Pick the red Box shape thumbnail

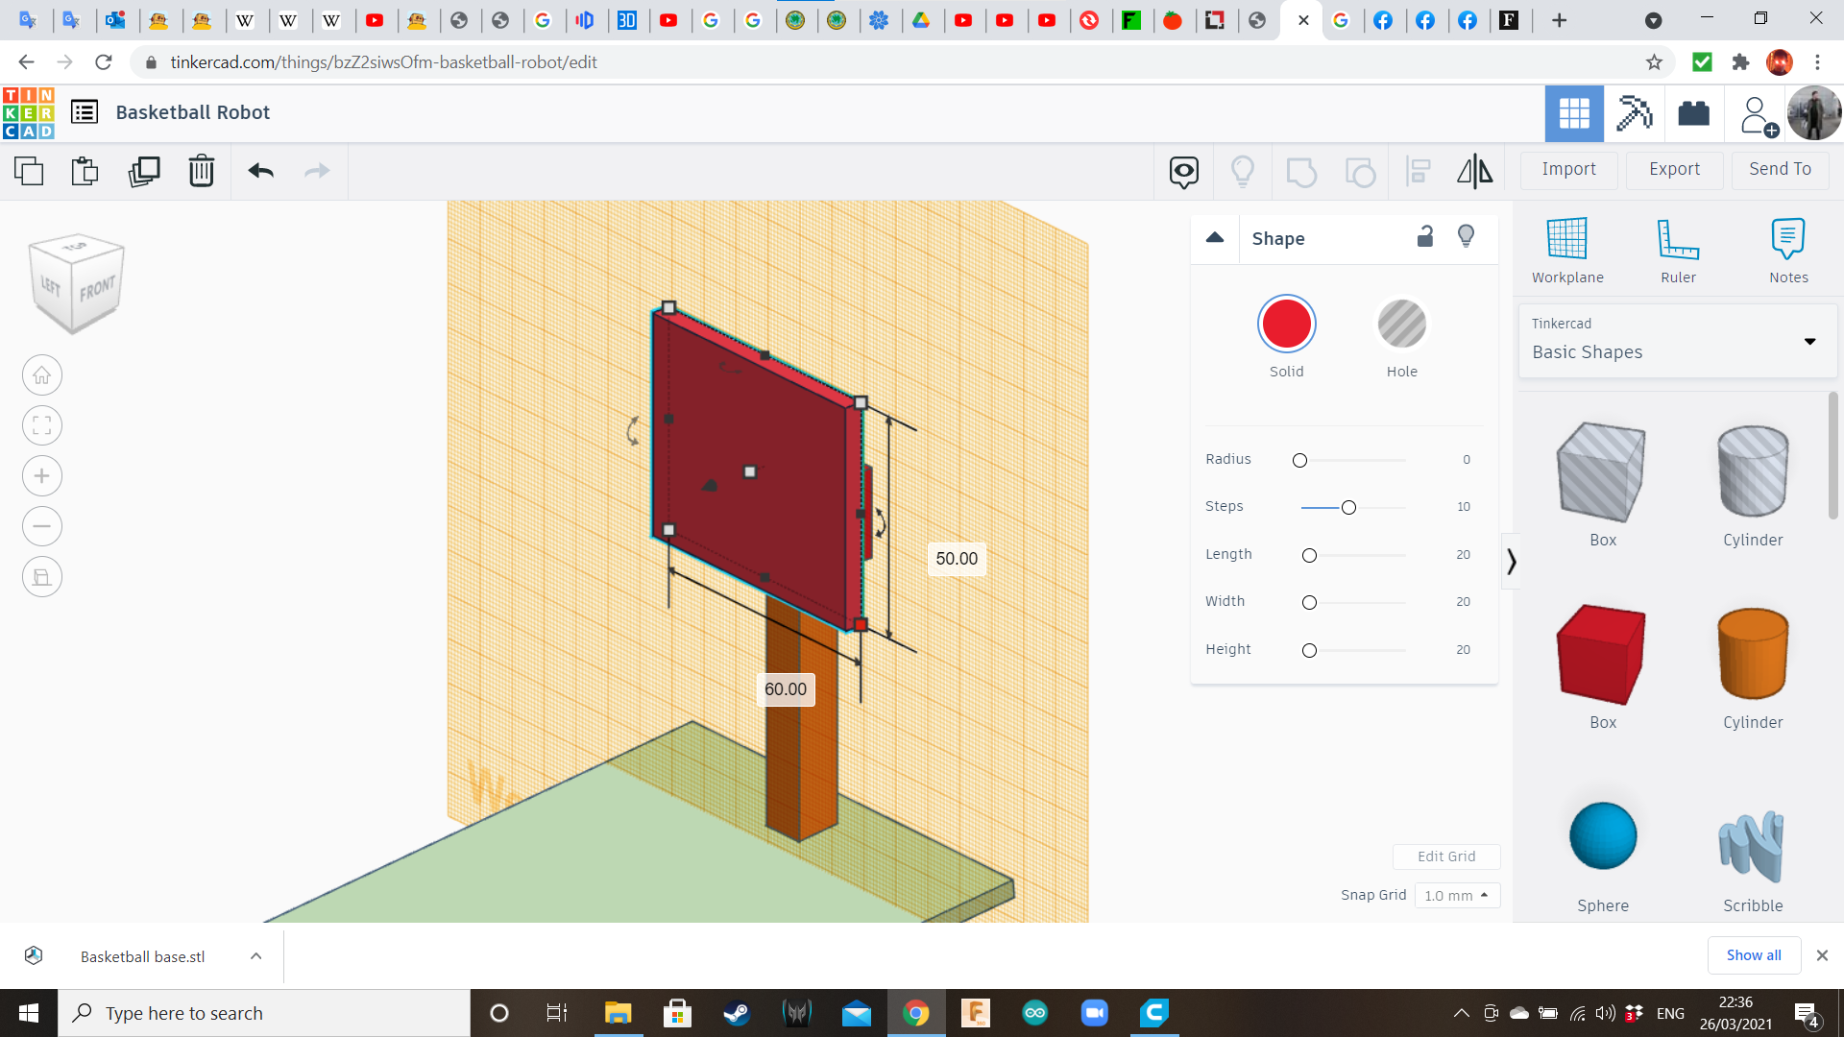tap(1602, 655)
